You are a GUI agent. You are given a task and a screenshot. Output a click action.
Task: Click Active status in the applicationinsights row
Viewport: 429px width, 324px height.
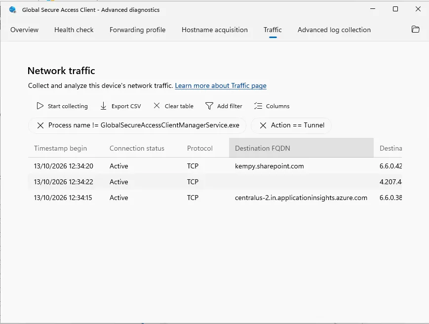[119, 198]
